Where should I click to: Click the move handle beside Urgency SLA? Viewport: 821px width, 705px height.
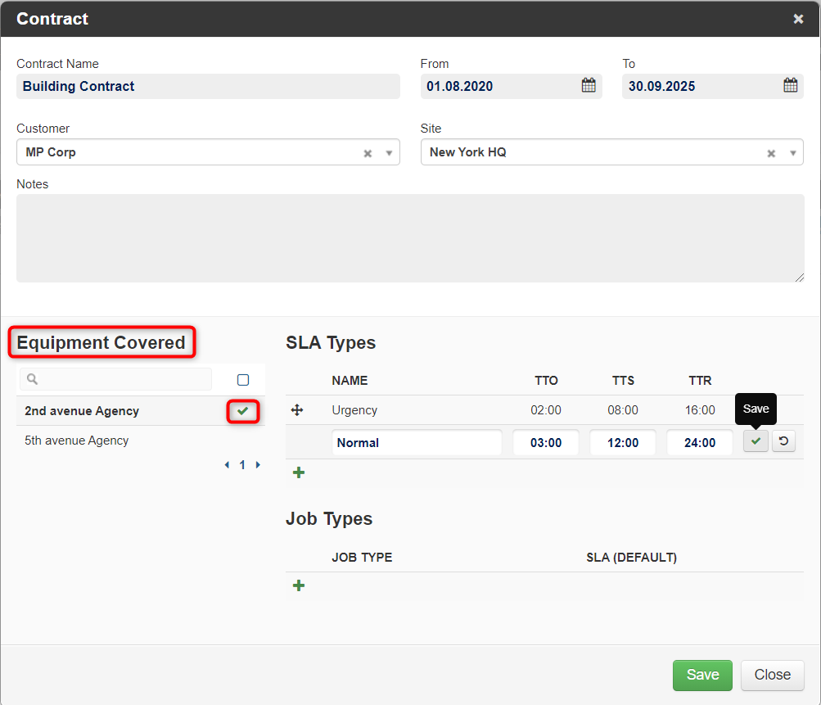[x=297, y=410]
